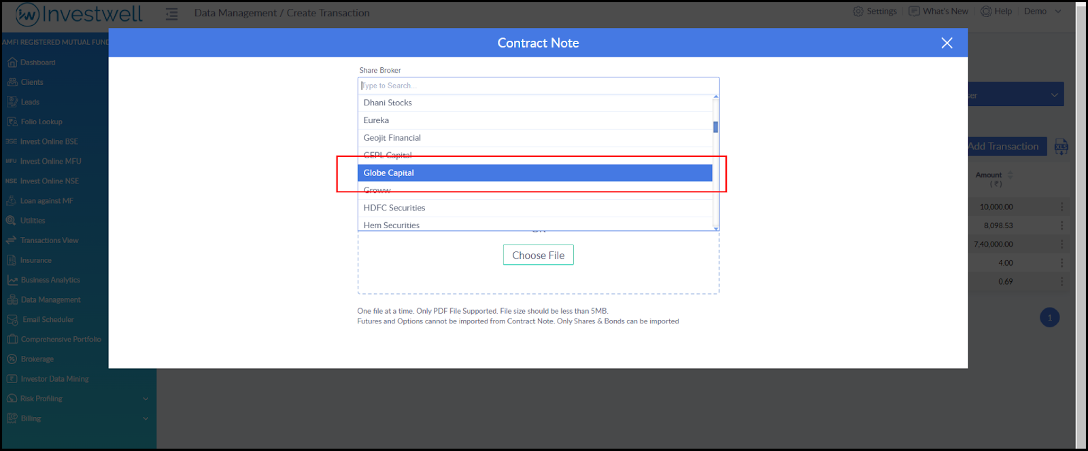Click the Investwell logo
This screenshot has width=1088, height=451.
click(x=79, y=14)
